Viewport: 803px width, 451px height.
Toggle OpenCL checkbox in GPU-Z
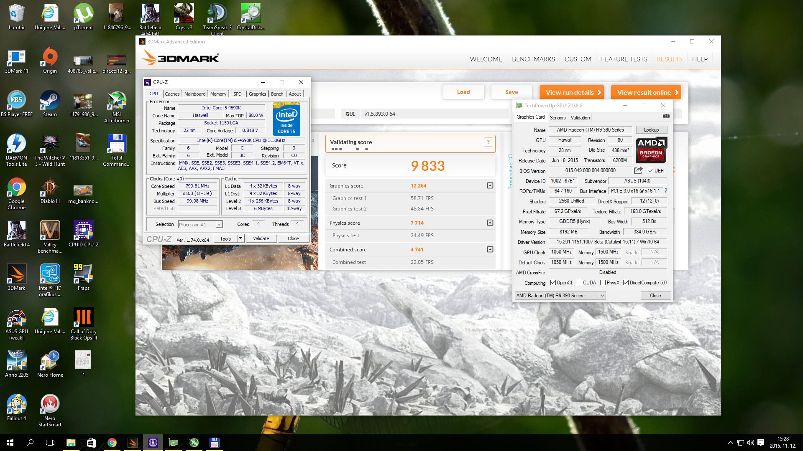(x=553, y=283)
